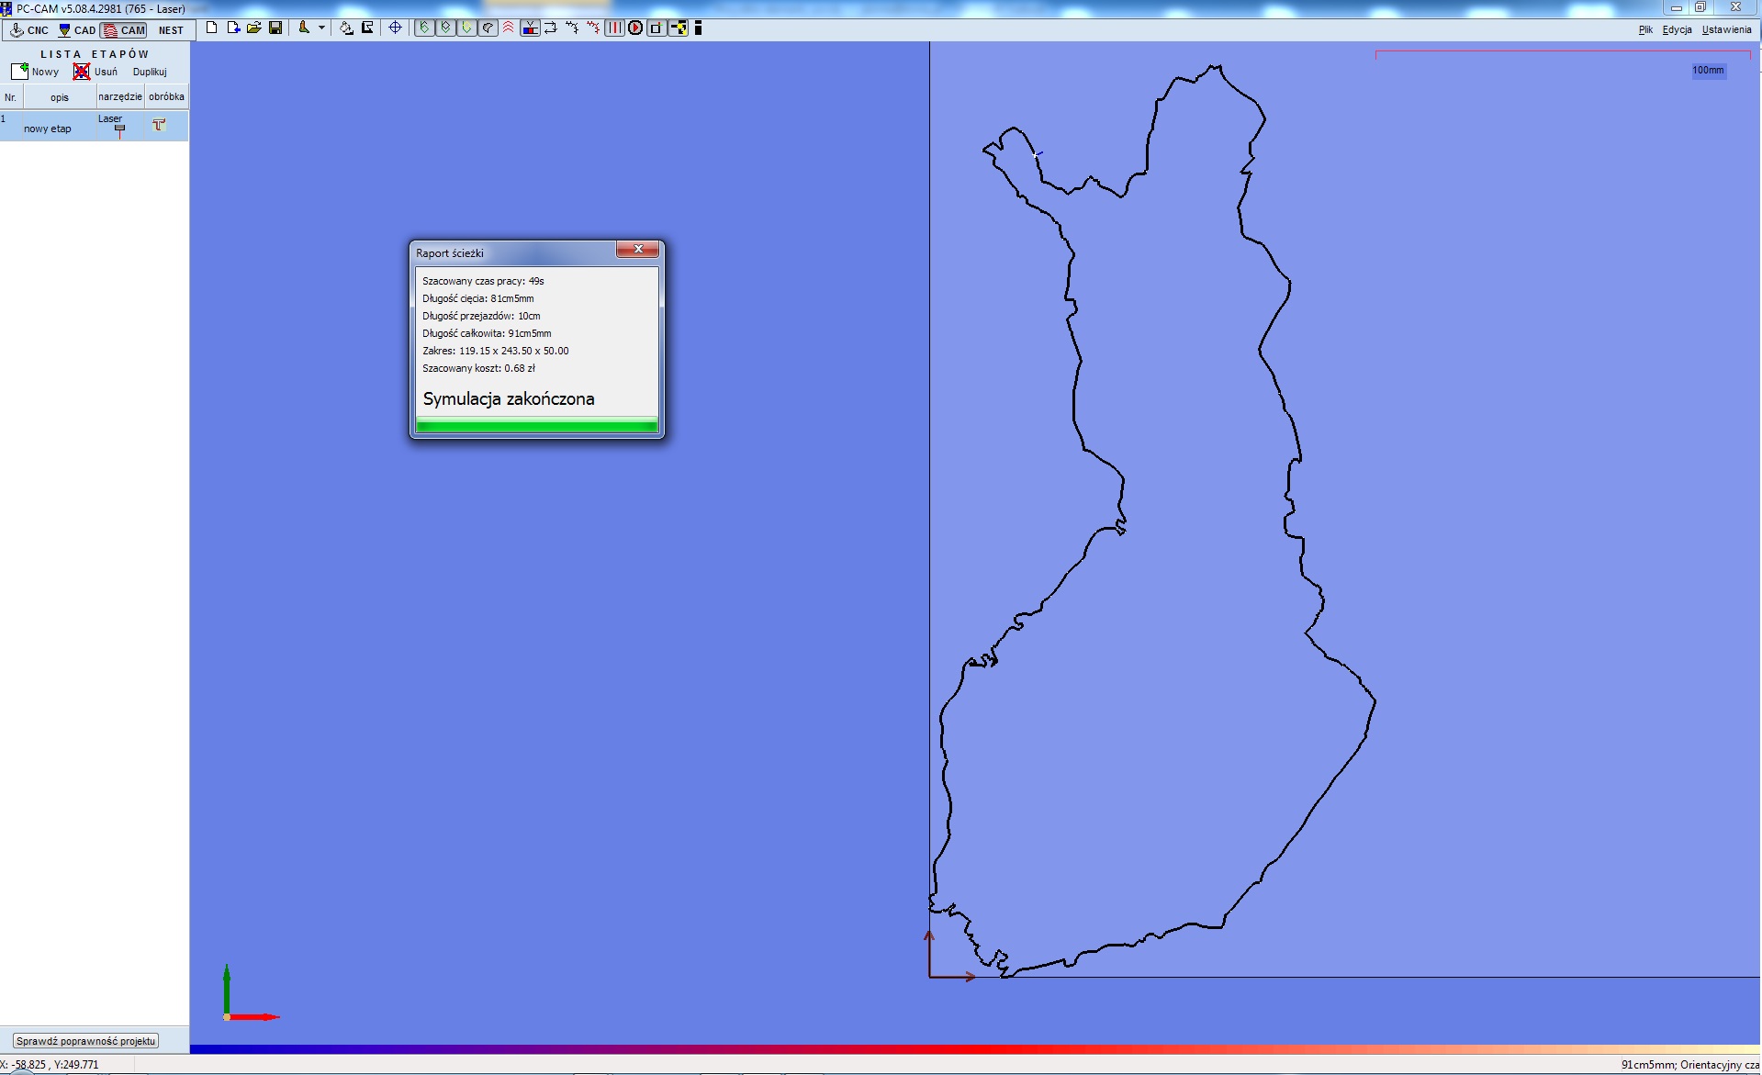This screenshot has width=1762, height=1075.
Task: Click 'Szacowany koszt: 0.68 zł' text
Action: 478,368
